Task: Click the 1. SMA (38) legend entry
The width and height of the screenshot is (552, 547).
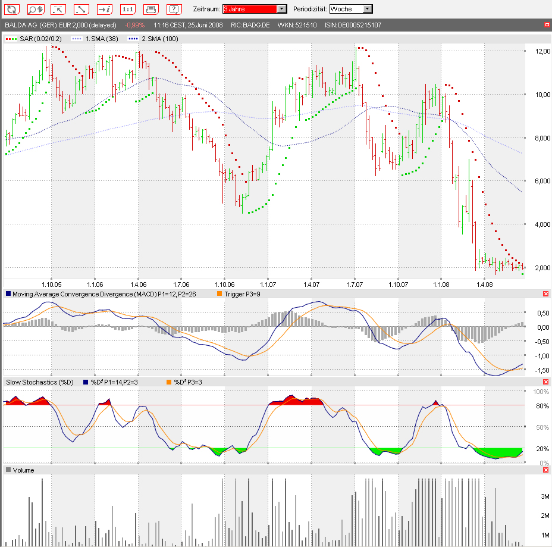Action: (x=95, y=39)
